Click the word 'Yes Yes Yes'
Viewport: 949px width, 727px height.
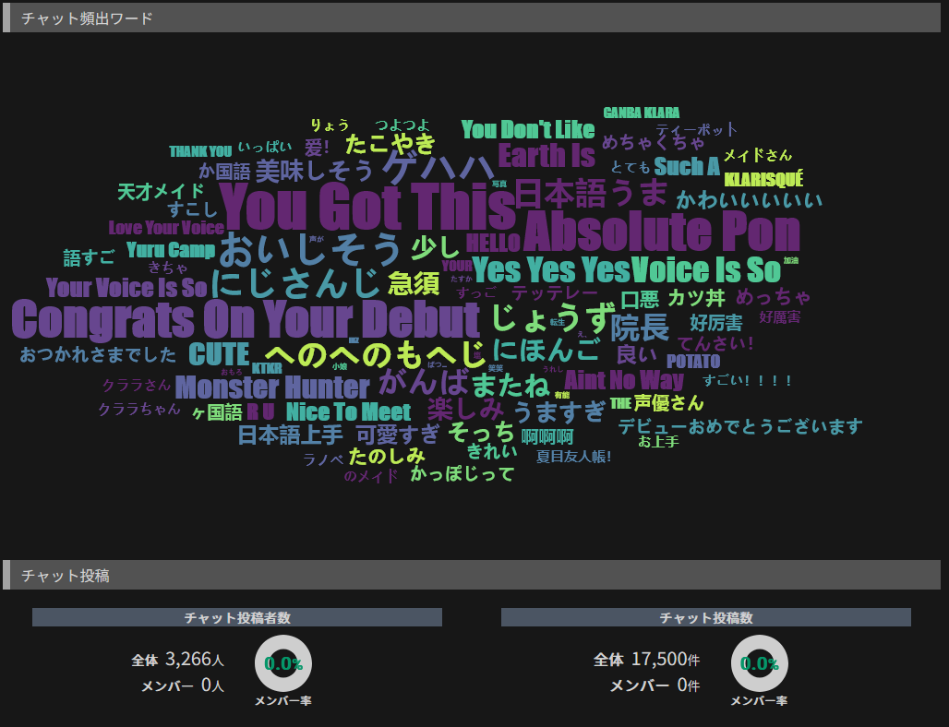551,269
